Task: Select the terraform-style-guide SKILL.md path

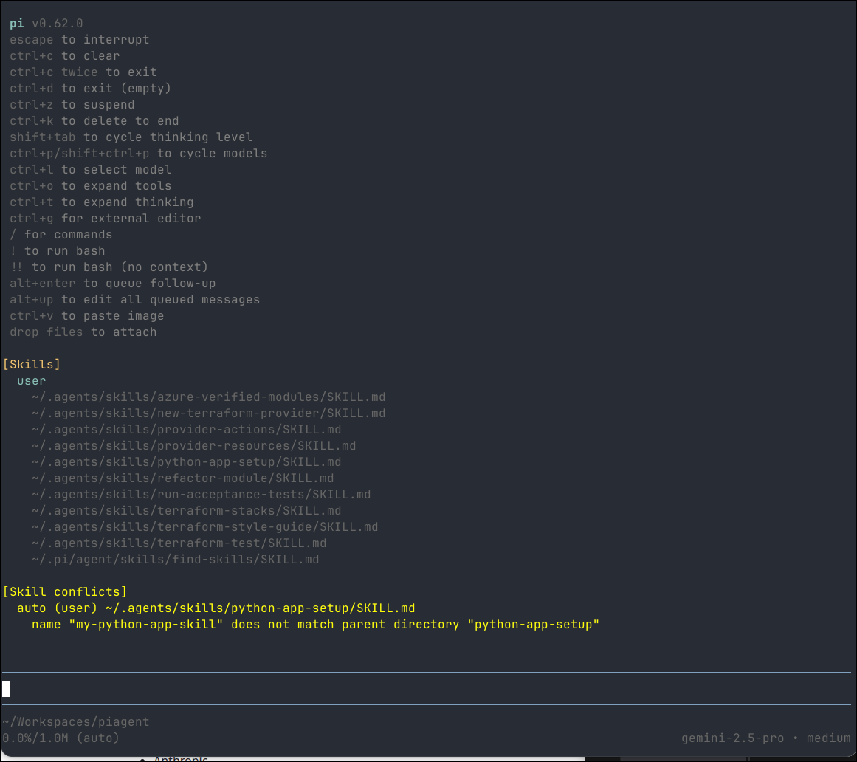Action: [x=204, y=526]
